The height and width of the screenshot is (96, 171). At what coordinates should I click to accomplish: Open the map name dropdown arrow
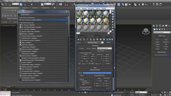102,42
